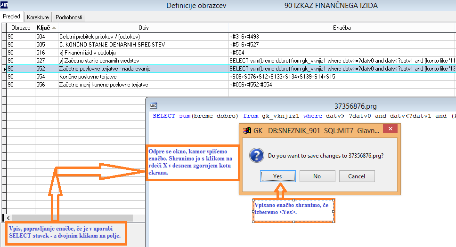
Task: Select row 'Celotni prebitek pritokov / (odtokov)'
Action: point(143,37)
